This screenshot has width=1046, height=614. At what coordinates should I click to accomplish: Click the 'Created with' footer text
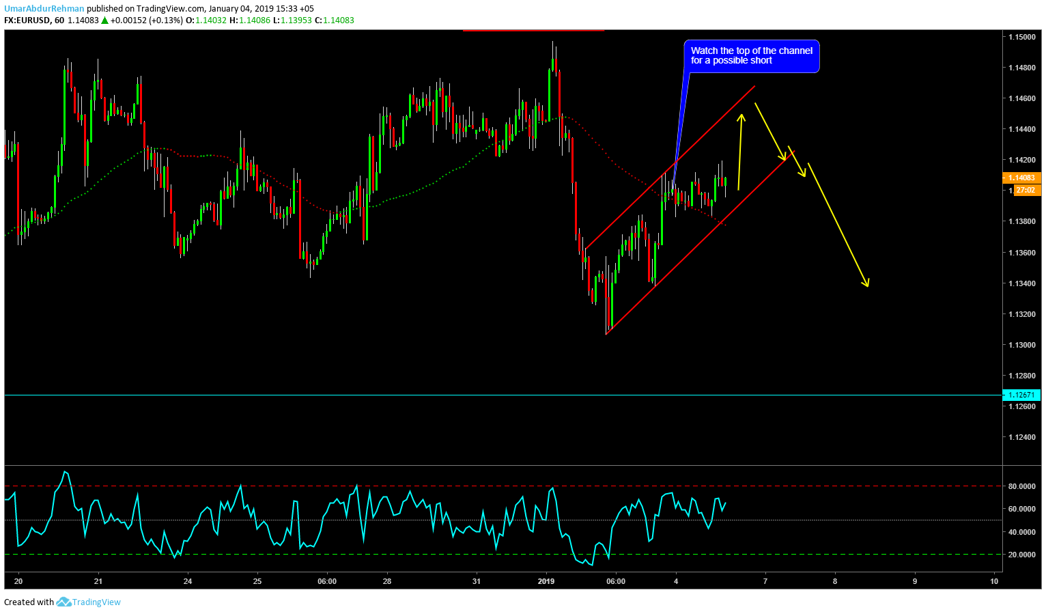coord(29,602)
